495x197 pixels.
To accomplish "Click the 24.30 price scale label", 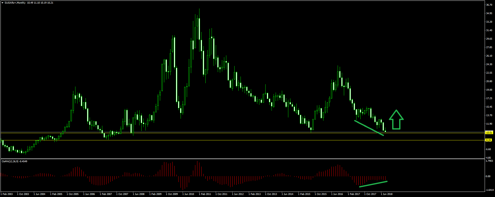I will point(489,64).
